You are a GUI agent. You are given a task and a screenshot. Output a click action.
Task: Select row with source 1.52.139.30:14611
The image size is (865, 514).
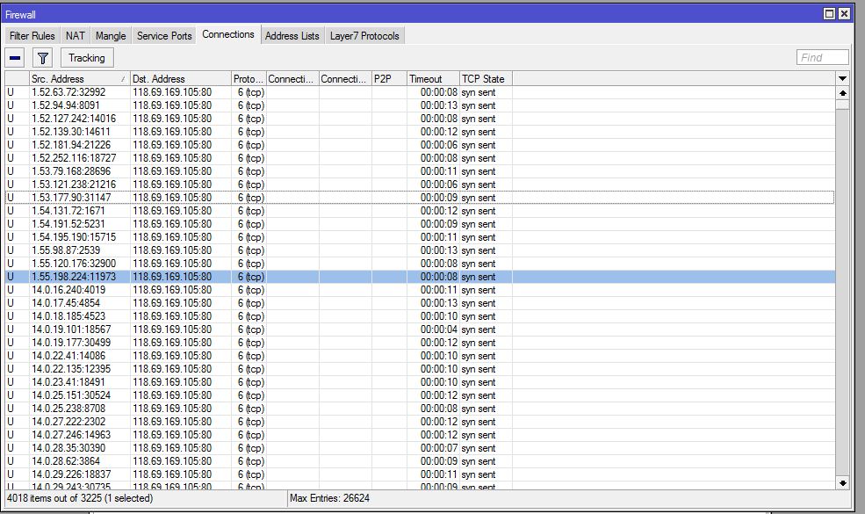click(x=420, y=132)
